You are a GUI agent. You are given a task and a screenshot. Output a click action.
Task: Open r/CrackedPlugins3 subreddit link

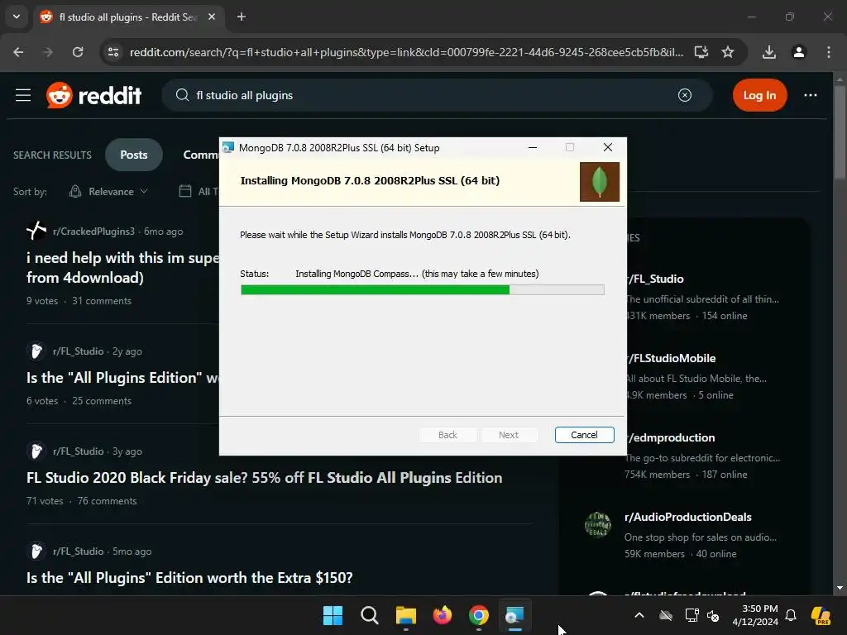tap(94, 232)
